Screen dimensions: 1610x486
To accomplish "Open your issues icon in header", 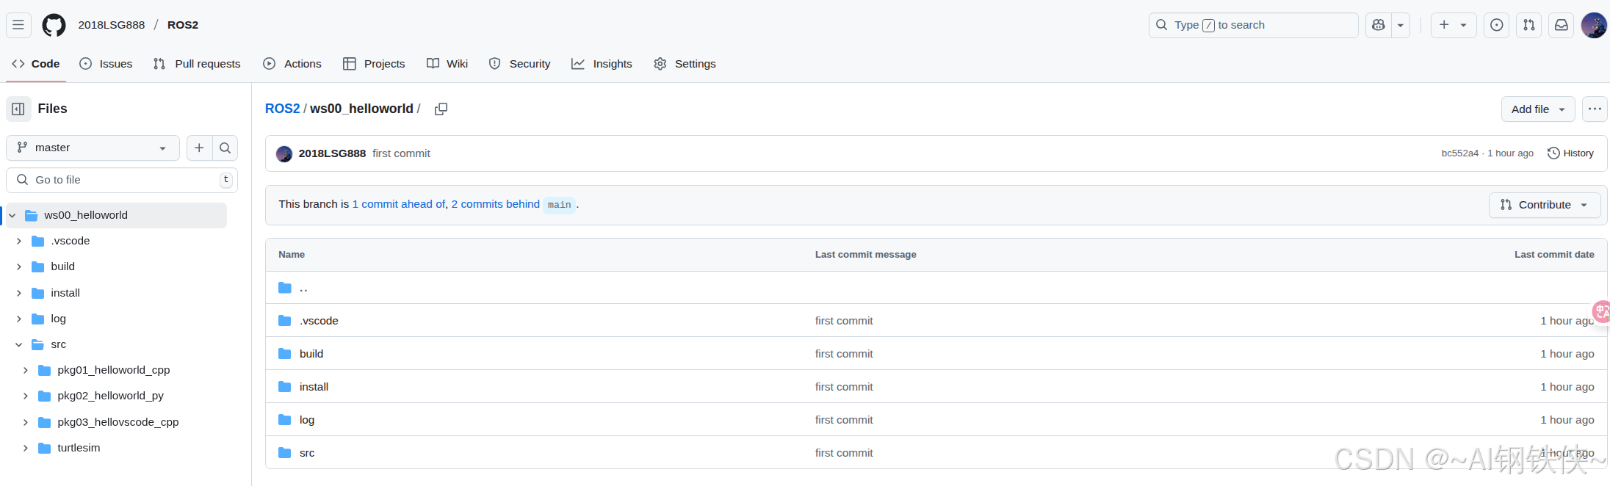I will [1496, 25].
